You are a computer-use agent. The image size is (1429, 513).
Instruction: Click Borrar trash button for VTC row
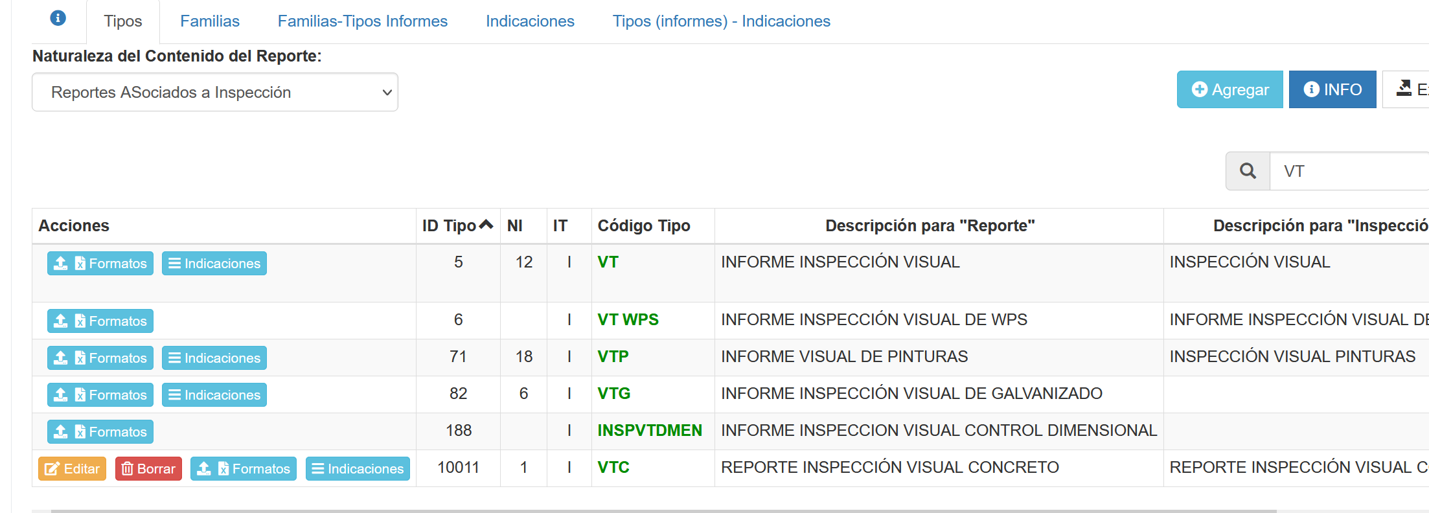(148, 469)
